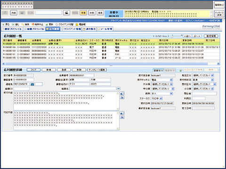Select list row R-00000166

(111, 47)
